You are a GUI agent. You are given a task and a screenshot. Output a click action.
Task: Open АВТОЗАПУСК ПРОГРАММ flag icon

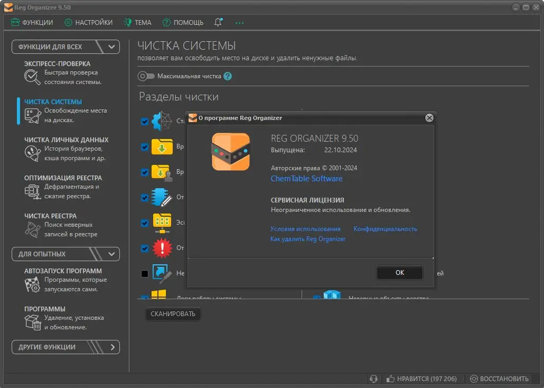pos(33,284)
